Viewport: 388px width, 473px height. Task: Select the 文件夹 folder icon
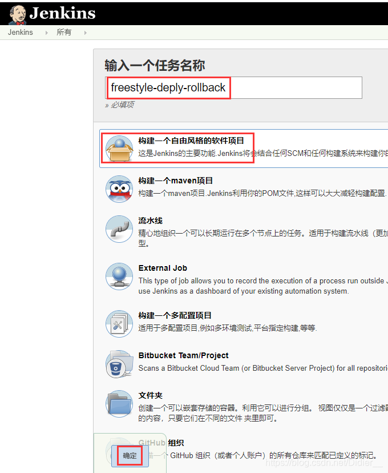coord(119,404)
